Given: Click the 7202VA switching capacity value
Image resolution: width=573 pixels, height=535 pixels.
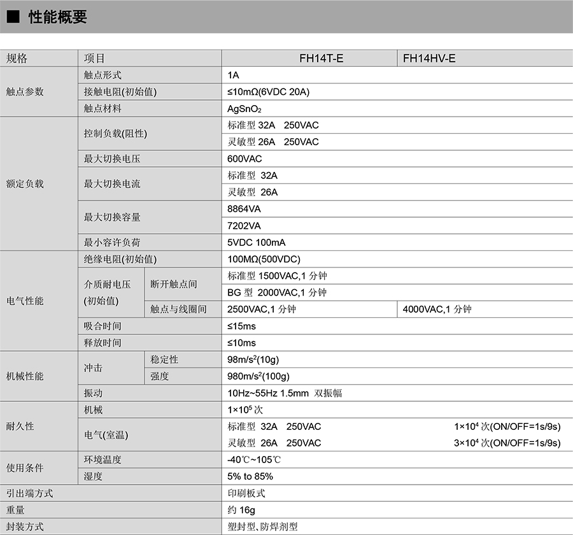Looking at the screenshot, I should (x=244, y=225).
